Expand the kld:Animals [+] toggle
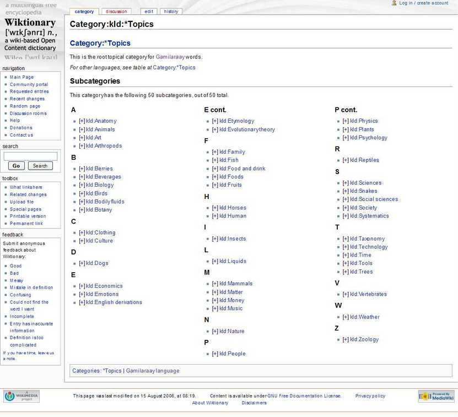 [82, 129]
